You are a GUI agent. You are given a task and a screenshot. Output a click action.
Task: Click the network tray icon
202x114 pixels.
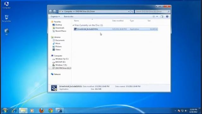[x=182, y=111]
